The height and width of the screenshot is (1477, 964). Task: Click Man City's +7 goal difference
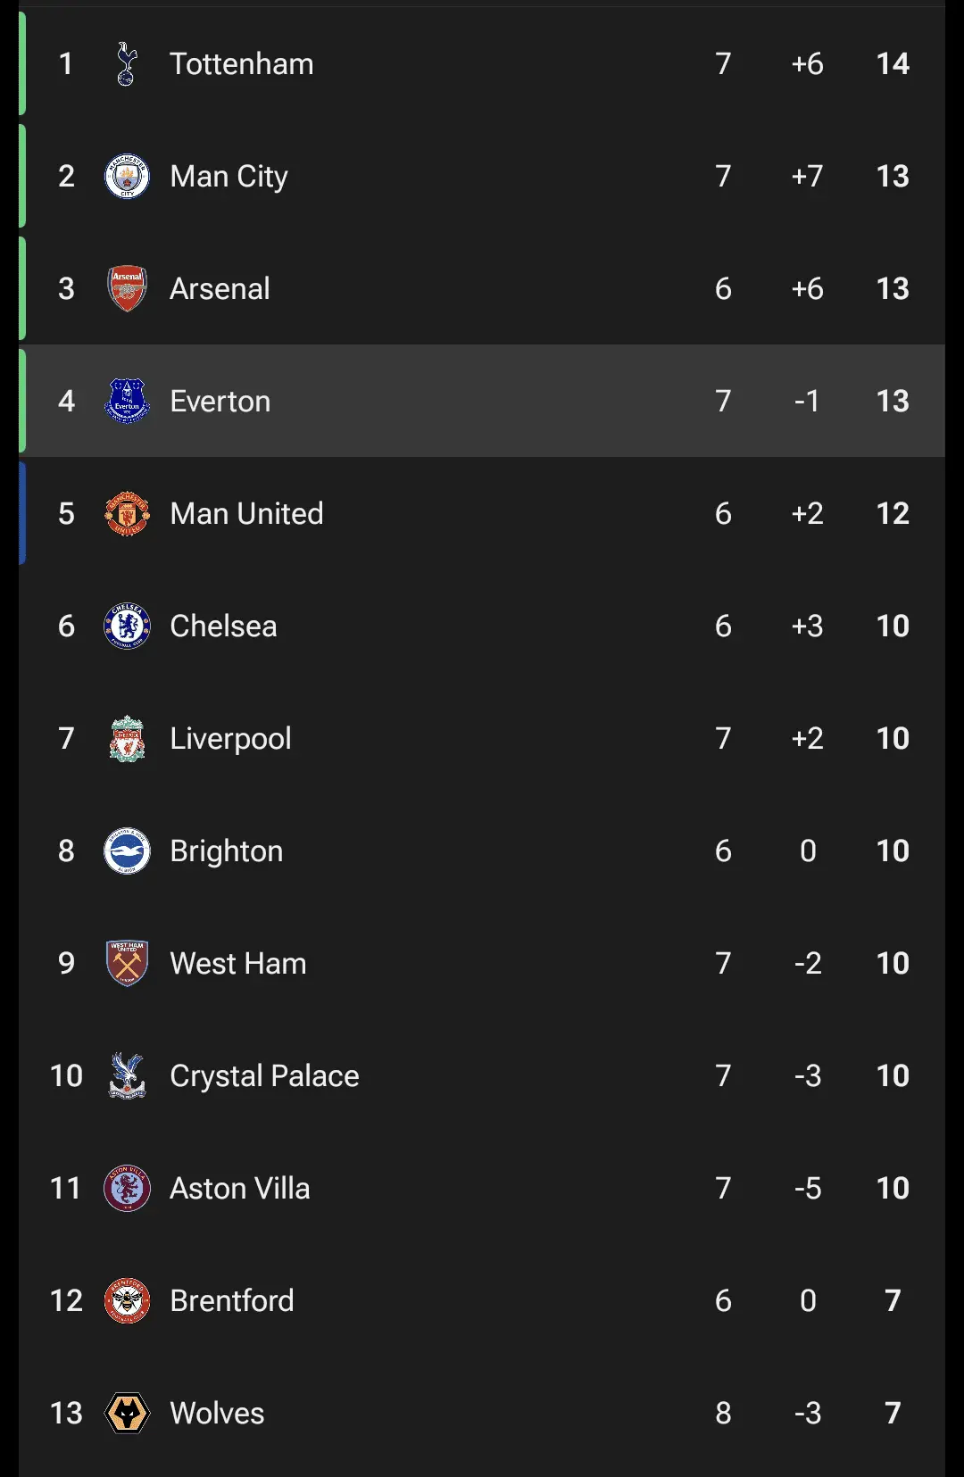click(807, 177)
